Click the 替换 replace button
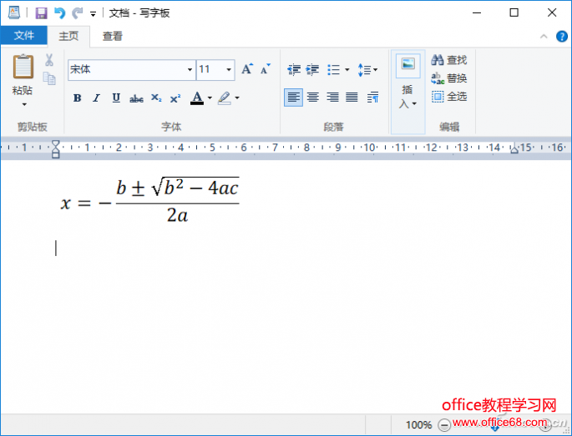 pos(449,78)
